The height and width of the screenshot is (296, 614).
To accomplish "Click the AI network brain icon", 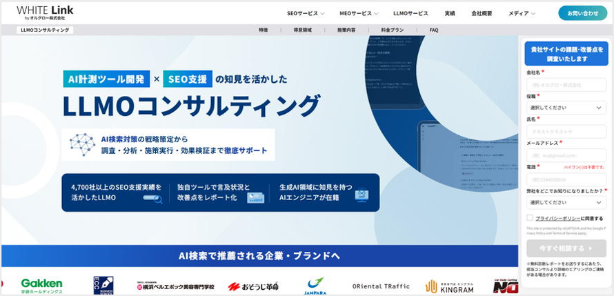I will pos(82,144).
